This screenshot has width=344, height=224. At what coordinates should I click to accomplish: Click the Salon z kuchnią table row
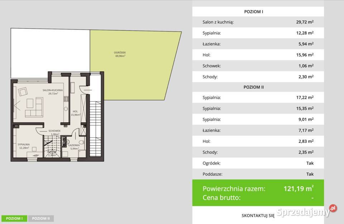[258, 22]
